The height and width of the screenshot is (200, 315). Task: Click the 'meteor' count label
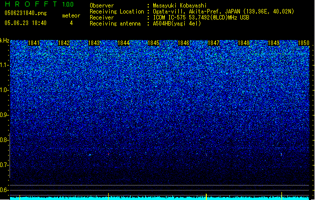coord(71,15)
